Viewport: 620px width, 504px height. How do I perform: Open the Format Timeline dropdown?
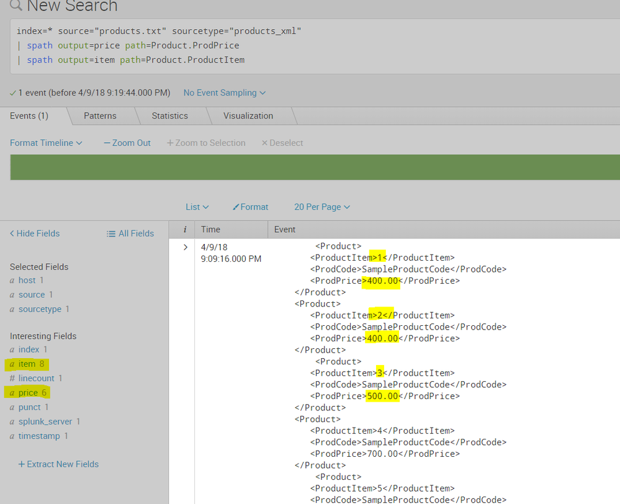(x=46, y=143)
